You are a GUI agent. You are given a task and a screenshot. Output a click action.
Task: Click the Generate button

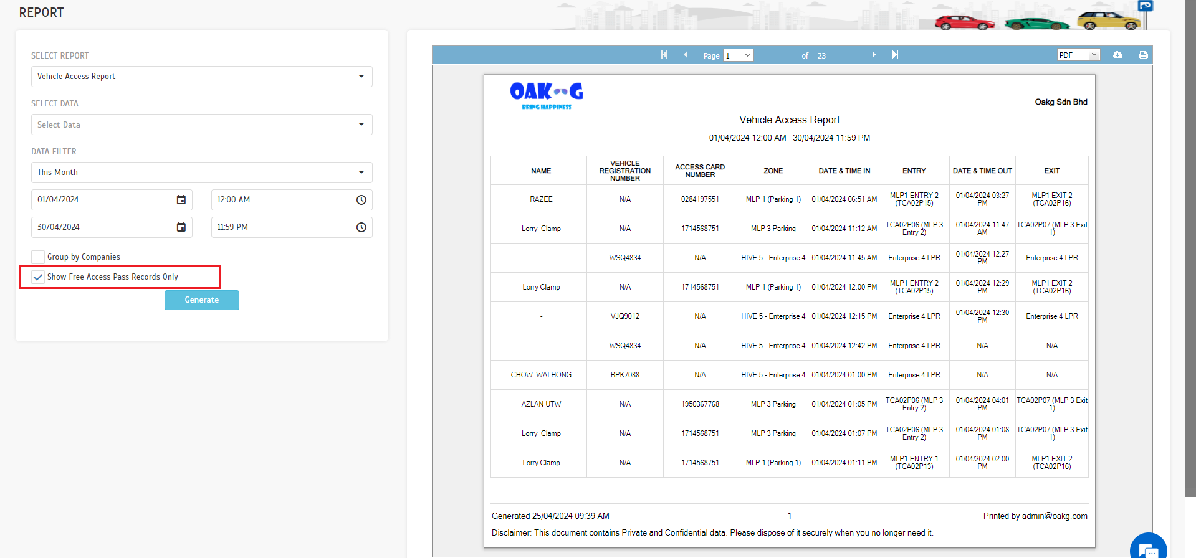click(x=201, y=300)
